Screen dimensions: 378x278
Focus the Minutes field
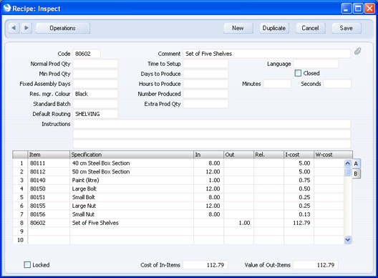tap(277, 84)
